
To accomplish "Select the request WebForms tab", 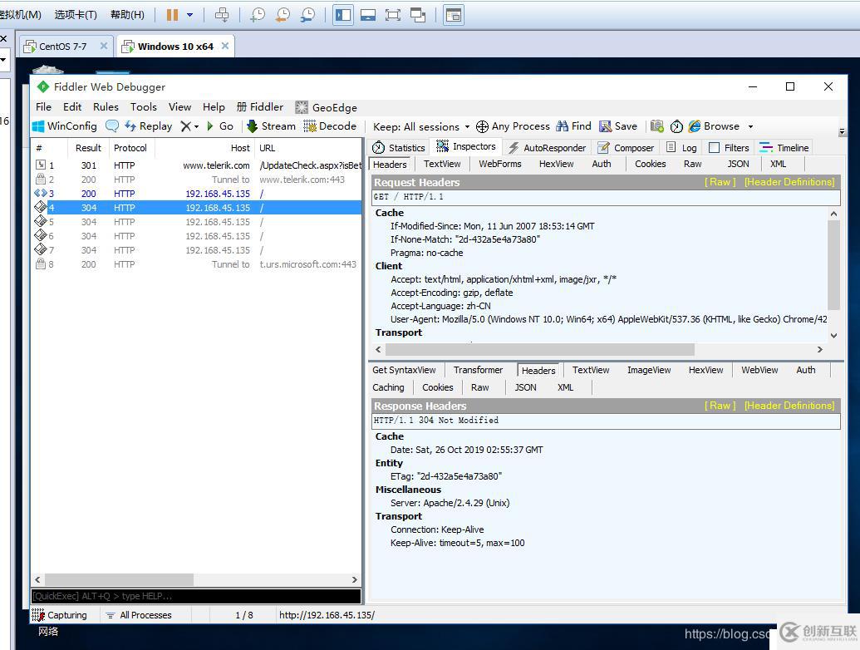I will 499,164.
